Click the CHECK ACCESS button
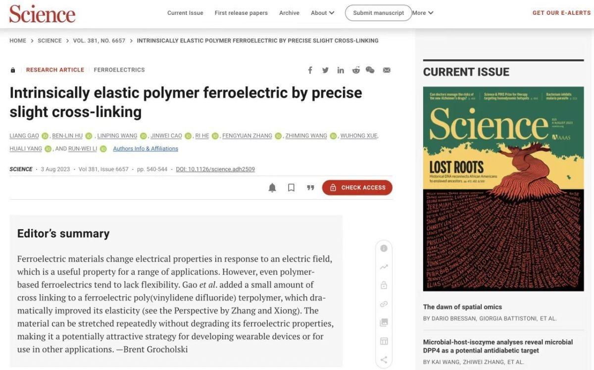This screenshot has width=594, height=370. (x=357, y=188)
